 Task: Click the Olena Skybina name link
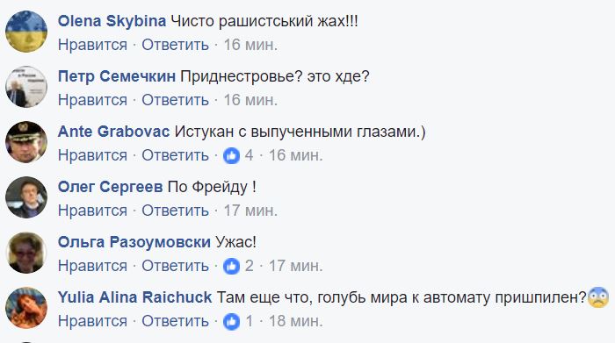pos(112,22)
